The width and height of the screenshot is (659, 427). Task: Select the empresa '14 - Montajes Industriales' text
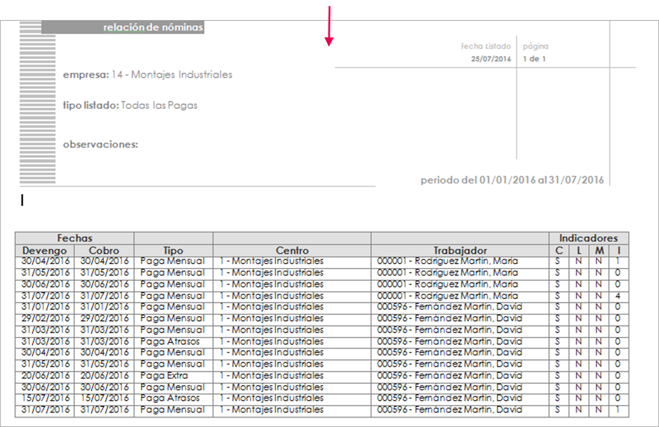tap(171, 75)
